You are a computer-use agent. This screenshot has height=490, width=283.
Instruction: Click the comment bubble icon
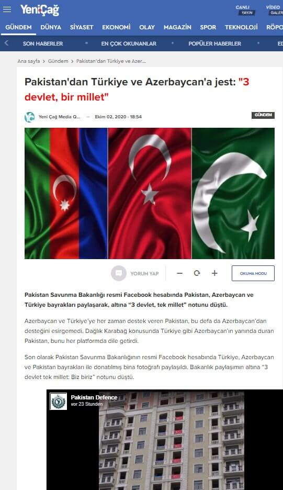[119, 273]
